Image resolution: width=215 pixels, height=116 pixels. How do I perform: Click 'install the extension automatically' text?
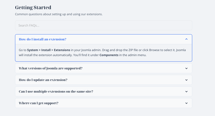[x=51, y=55]
